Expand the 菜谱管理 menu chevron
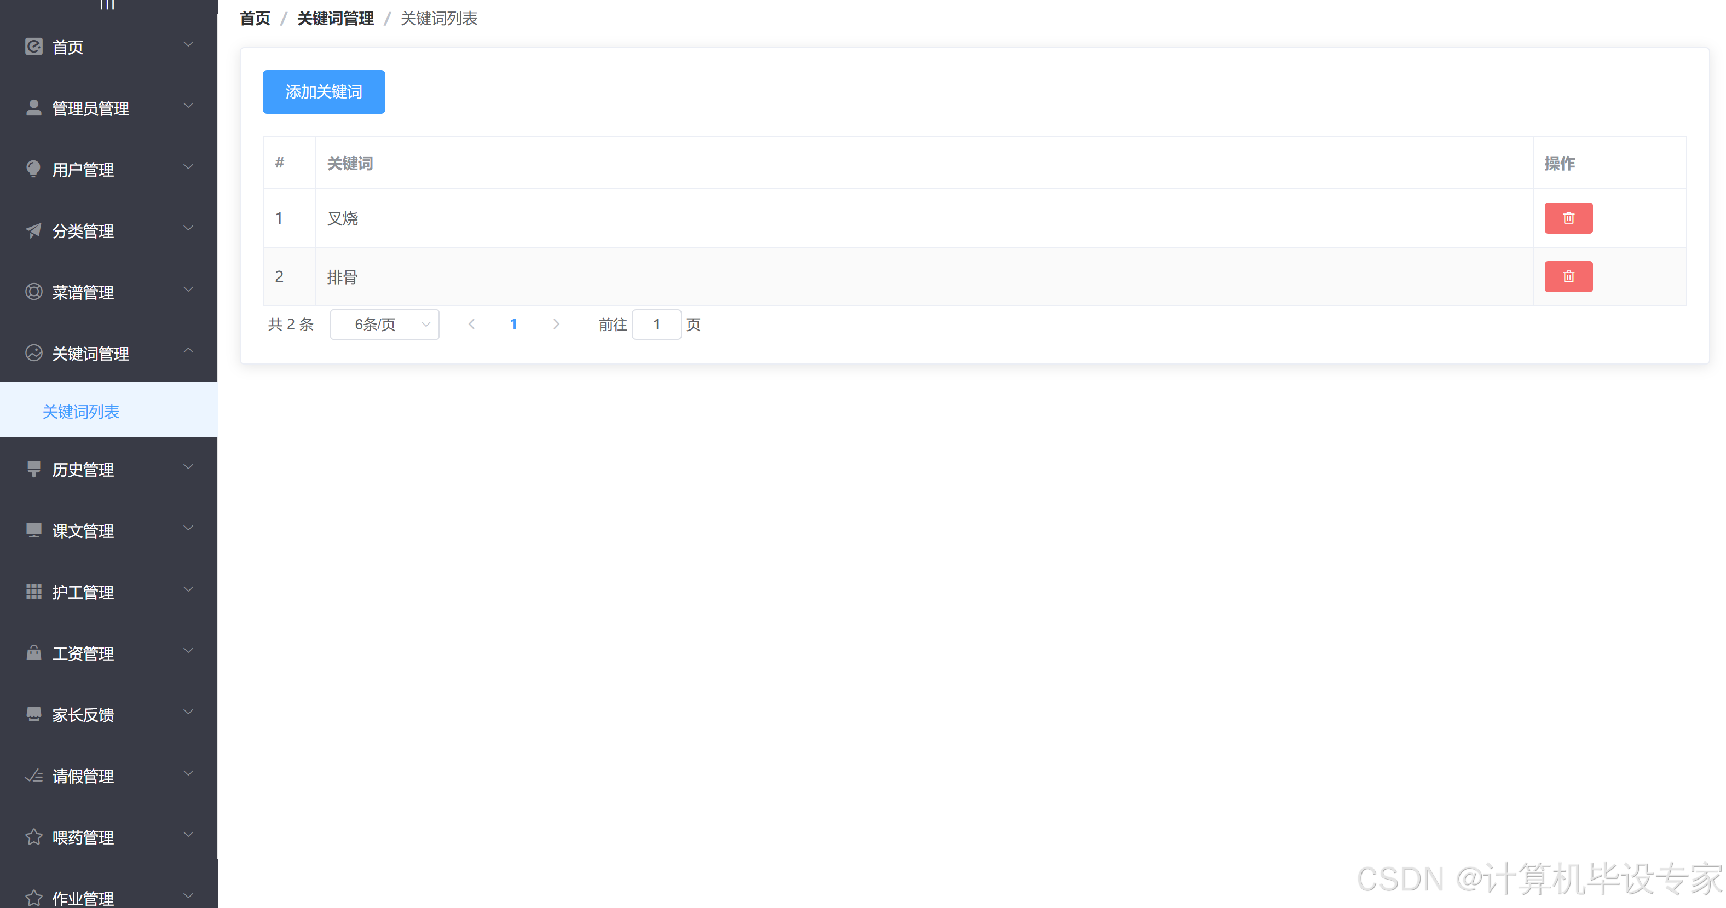This screenshot has height=908, width=1726. (x=188, y=290)
